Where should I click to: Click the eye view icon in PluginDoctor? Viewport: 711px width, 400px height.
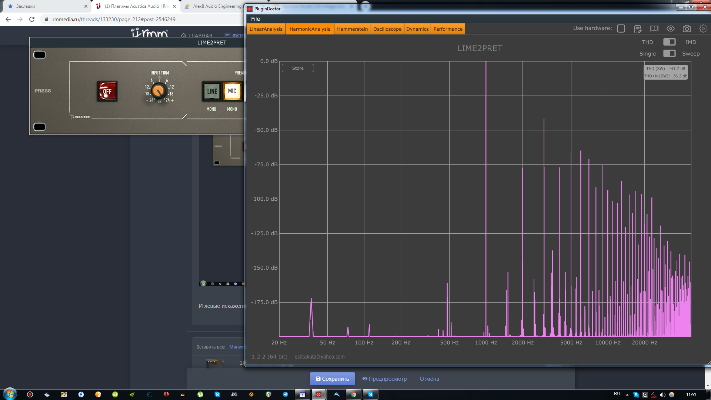pos(670,29)
